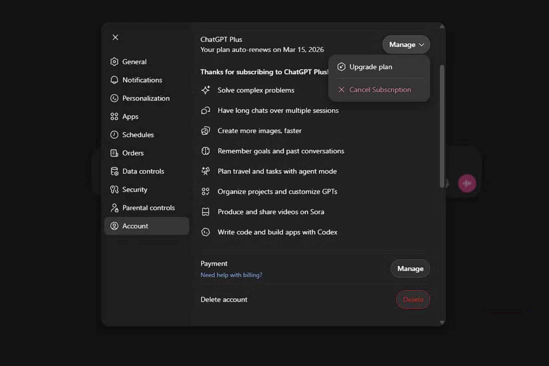Click the Sora video icon in feature list
The image size is (549, 366).
tap(206, 212)
